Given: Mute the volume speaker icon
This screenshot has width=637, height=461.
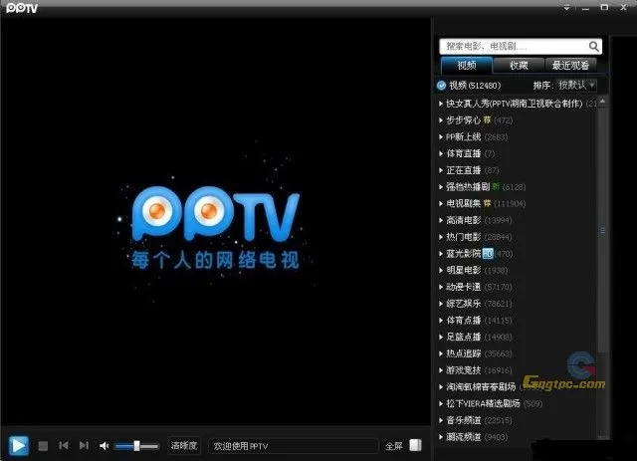Looking at the screenshot, I should [104, 446].
